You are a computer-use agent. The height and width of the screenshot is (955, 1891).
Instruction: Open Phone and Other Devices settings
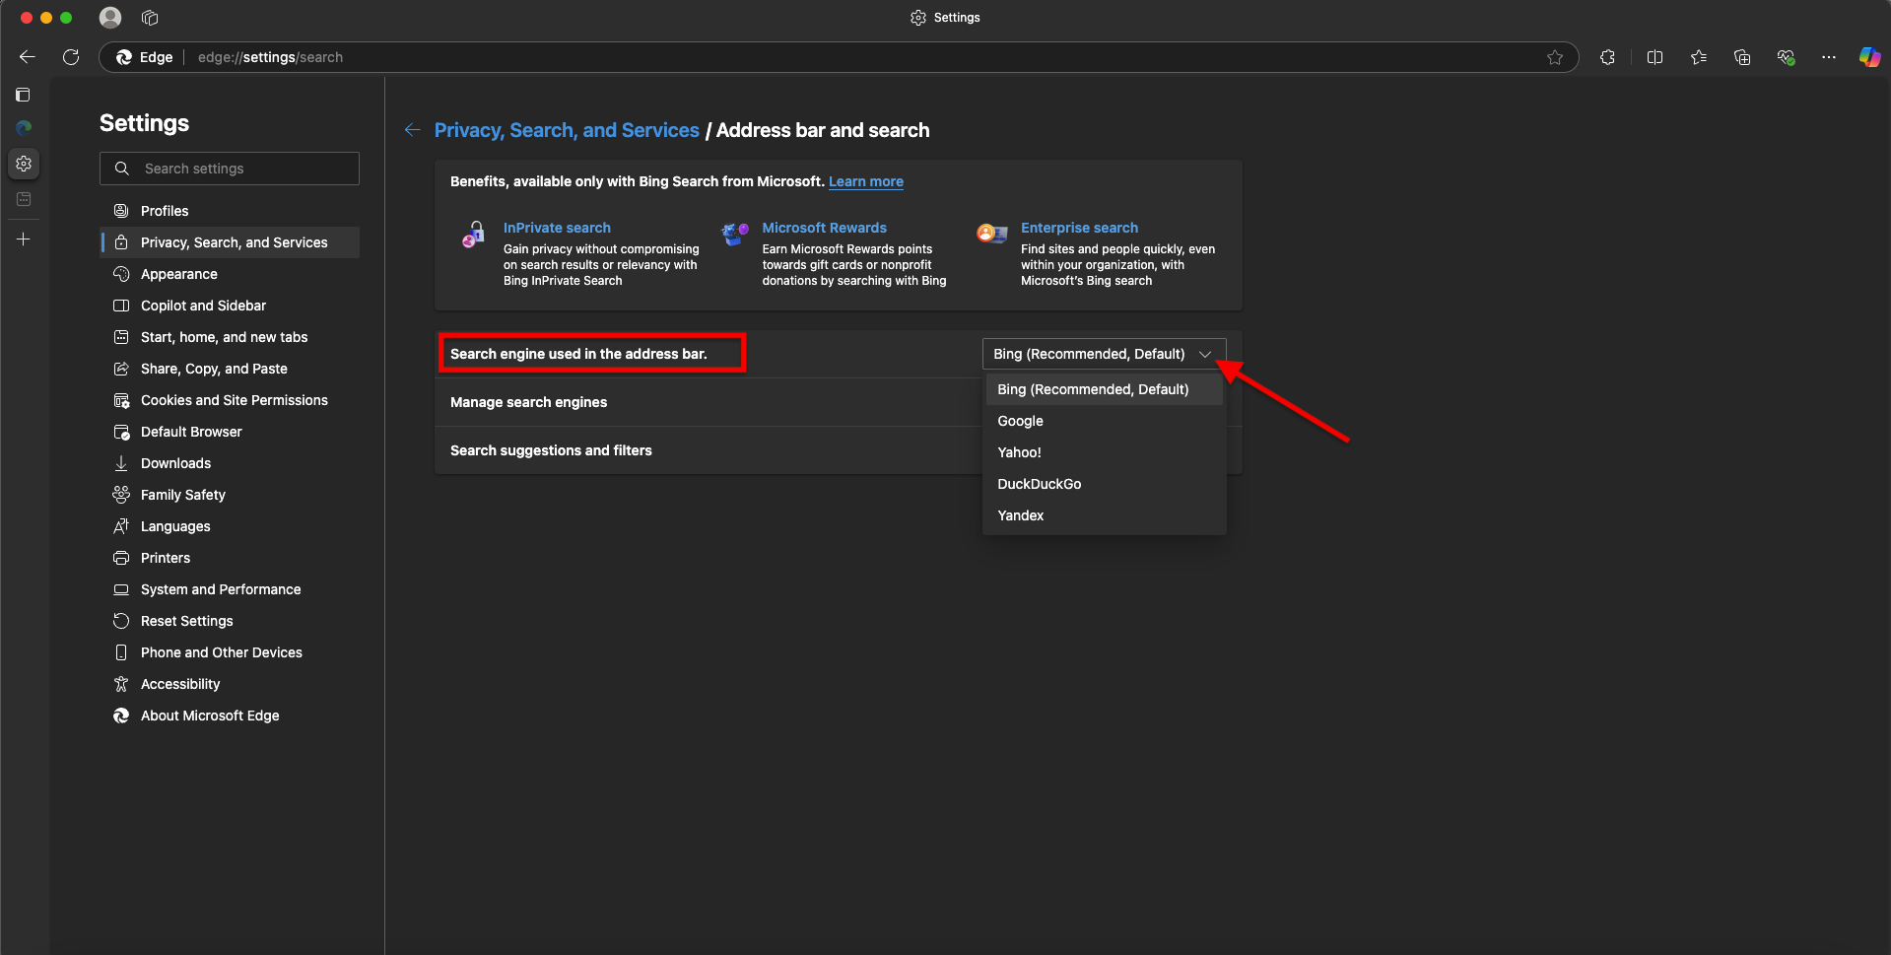pyautogui.click(x=230, y=652)
